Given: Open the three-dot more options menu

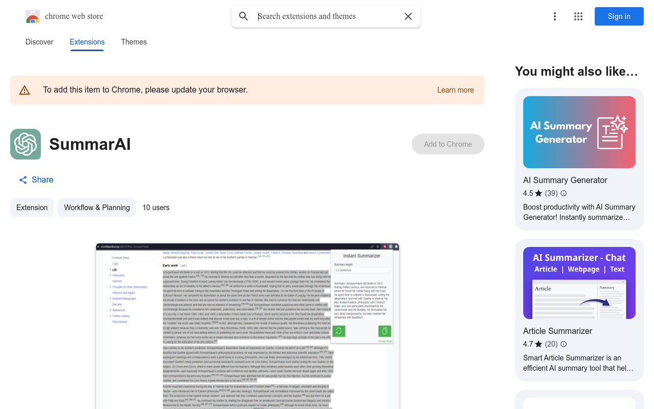Looking at the screenshot, I should pyautogui.click(x=555, y=16).
